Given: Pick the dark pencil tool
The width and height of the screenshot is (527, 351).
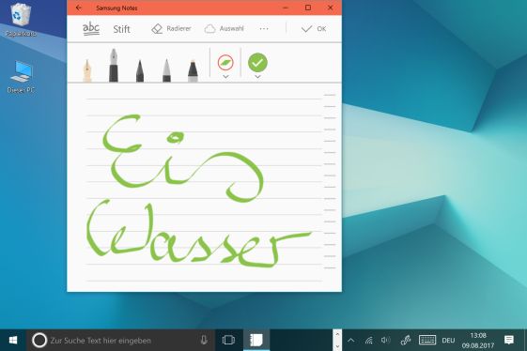Looking at the screenshot, I should tap(140, 70).
